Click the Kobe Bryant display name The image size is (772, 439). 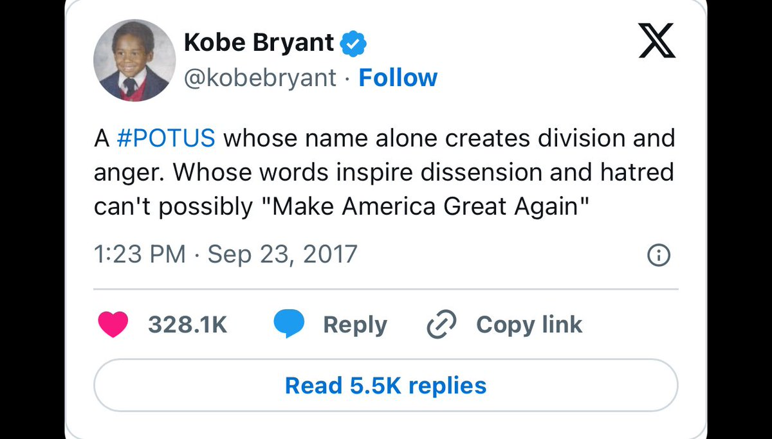[x=259, y=43]
